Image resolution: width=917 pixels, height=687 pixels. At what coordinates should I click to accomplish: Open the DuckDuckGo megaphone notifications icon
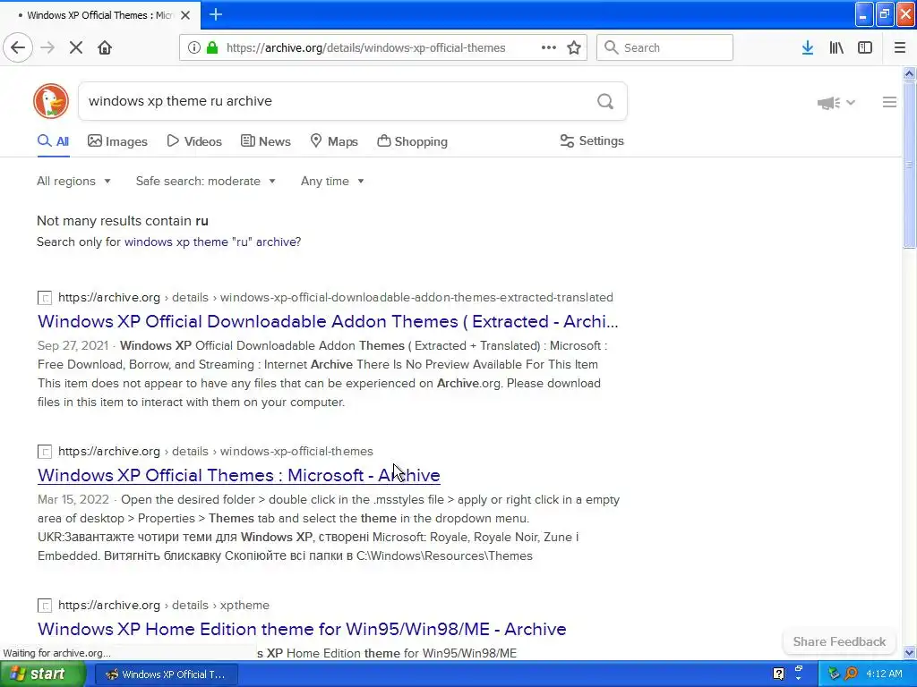pos(828,103)
